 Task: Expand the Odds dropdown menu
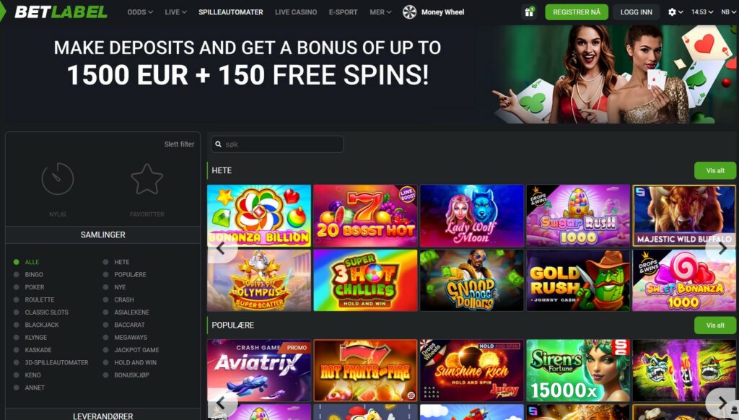[140, 12]
